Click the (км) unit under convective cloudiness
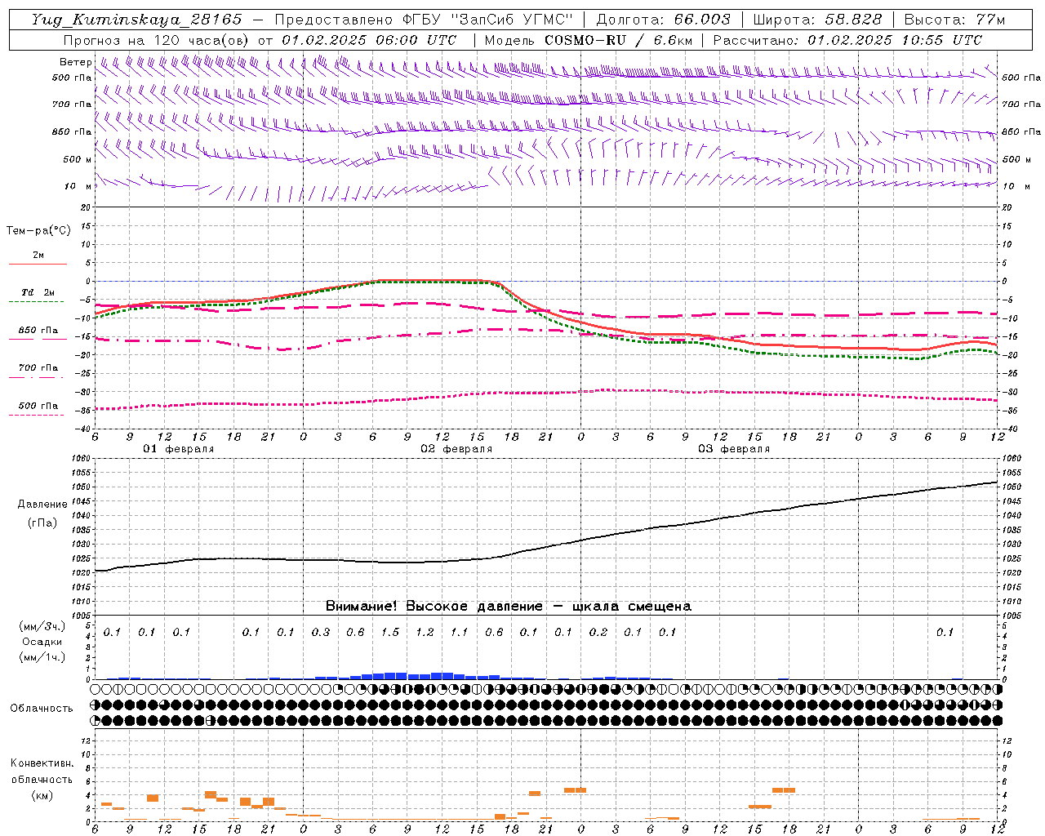The image size is (1045, 836). click(x=42, y=795)
